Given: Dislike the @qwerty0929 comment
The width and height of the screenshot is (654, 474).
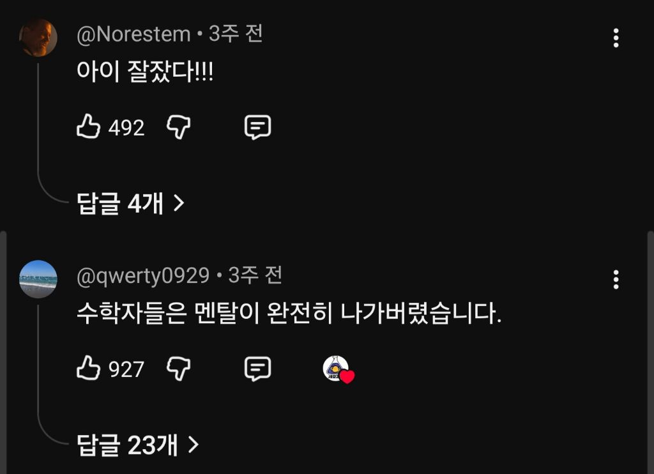Looking at the screenshot, I should 179,369.
